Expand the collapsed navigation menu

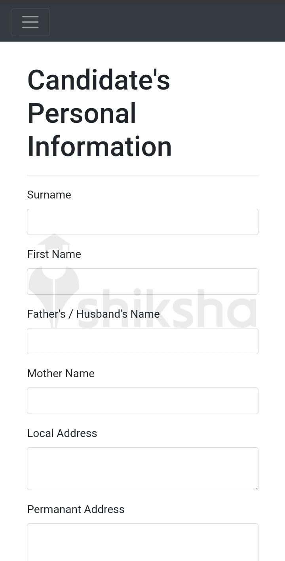pos(30,22)
